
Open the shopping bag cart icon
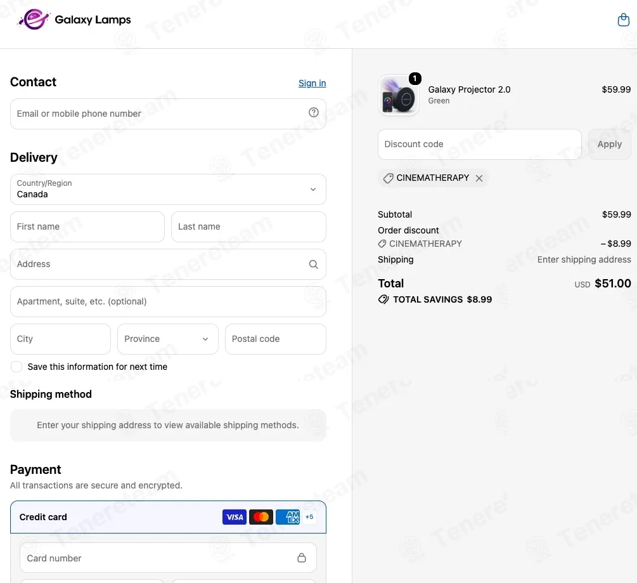click(x=623, y=20)
